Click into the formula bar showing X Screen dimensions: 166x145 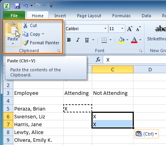tap(135, 60)
